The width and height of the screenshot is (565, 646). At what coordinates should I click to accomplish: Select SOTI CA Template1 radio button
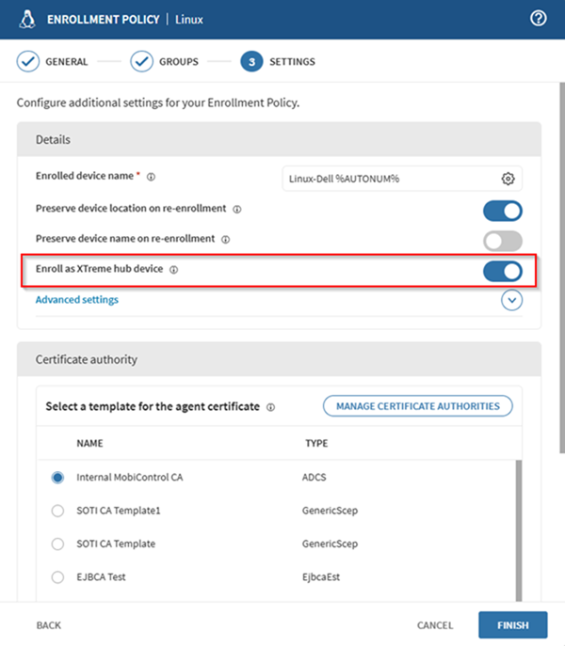click(x=57, y=511)
